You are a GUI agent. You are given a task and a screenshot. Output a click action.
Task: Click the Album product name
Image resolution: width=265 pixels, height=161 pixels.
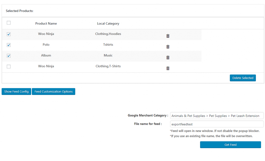[x=46, y=55]
